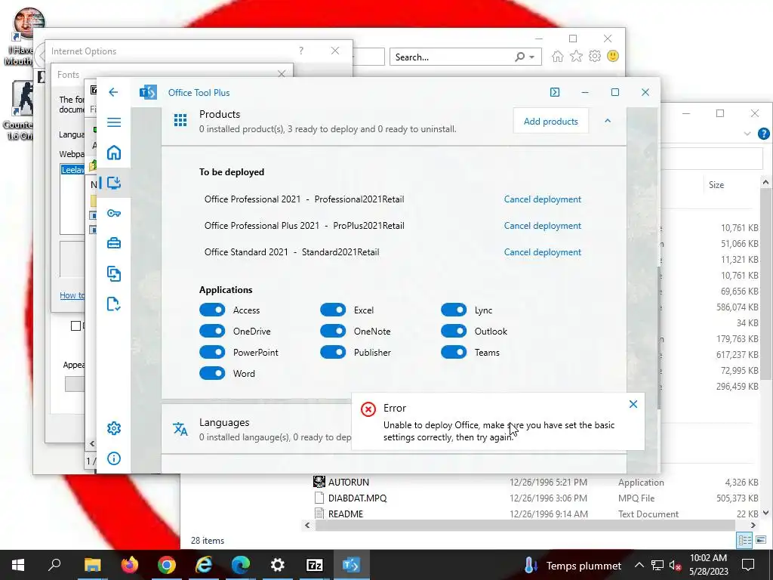The image size is (773, 580).
Task: Open the Activate key sidebar icon
Action: click(x=114, y=213)
